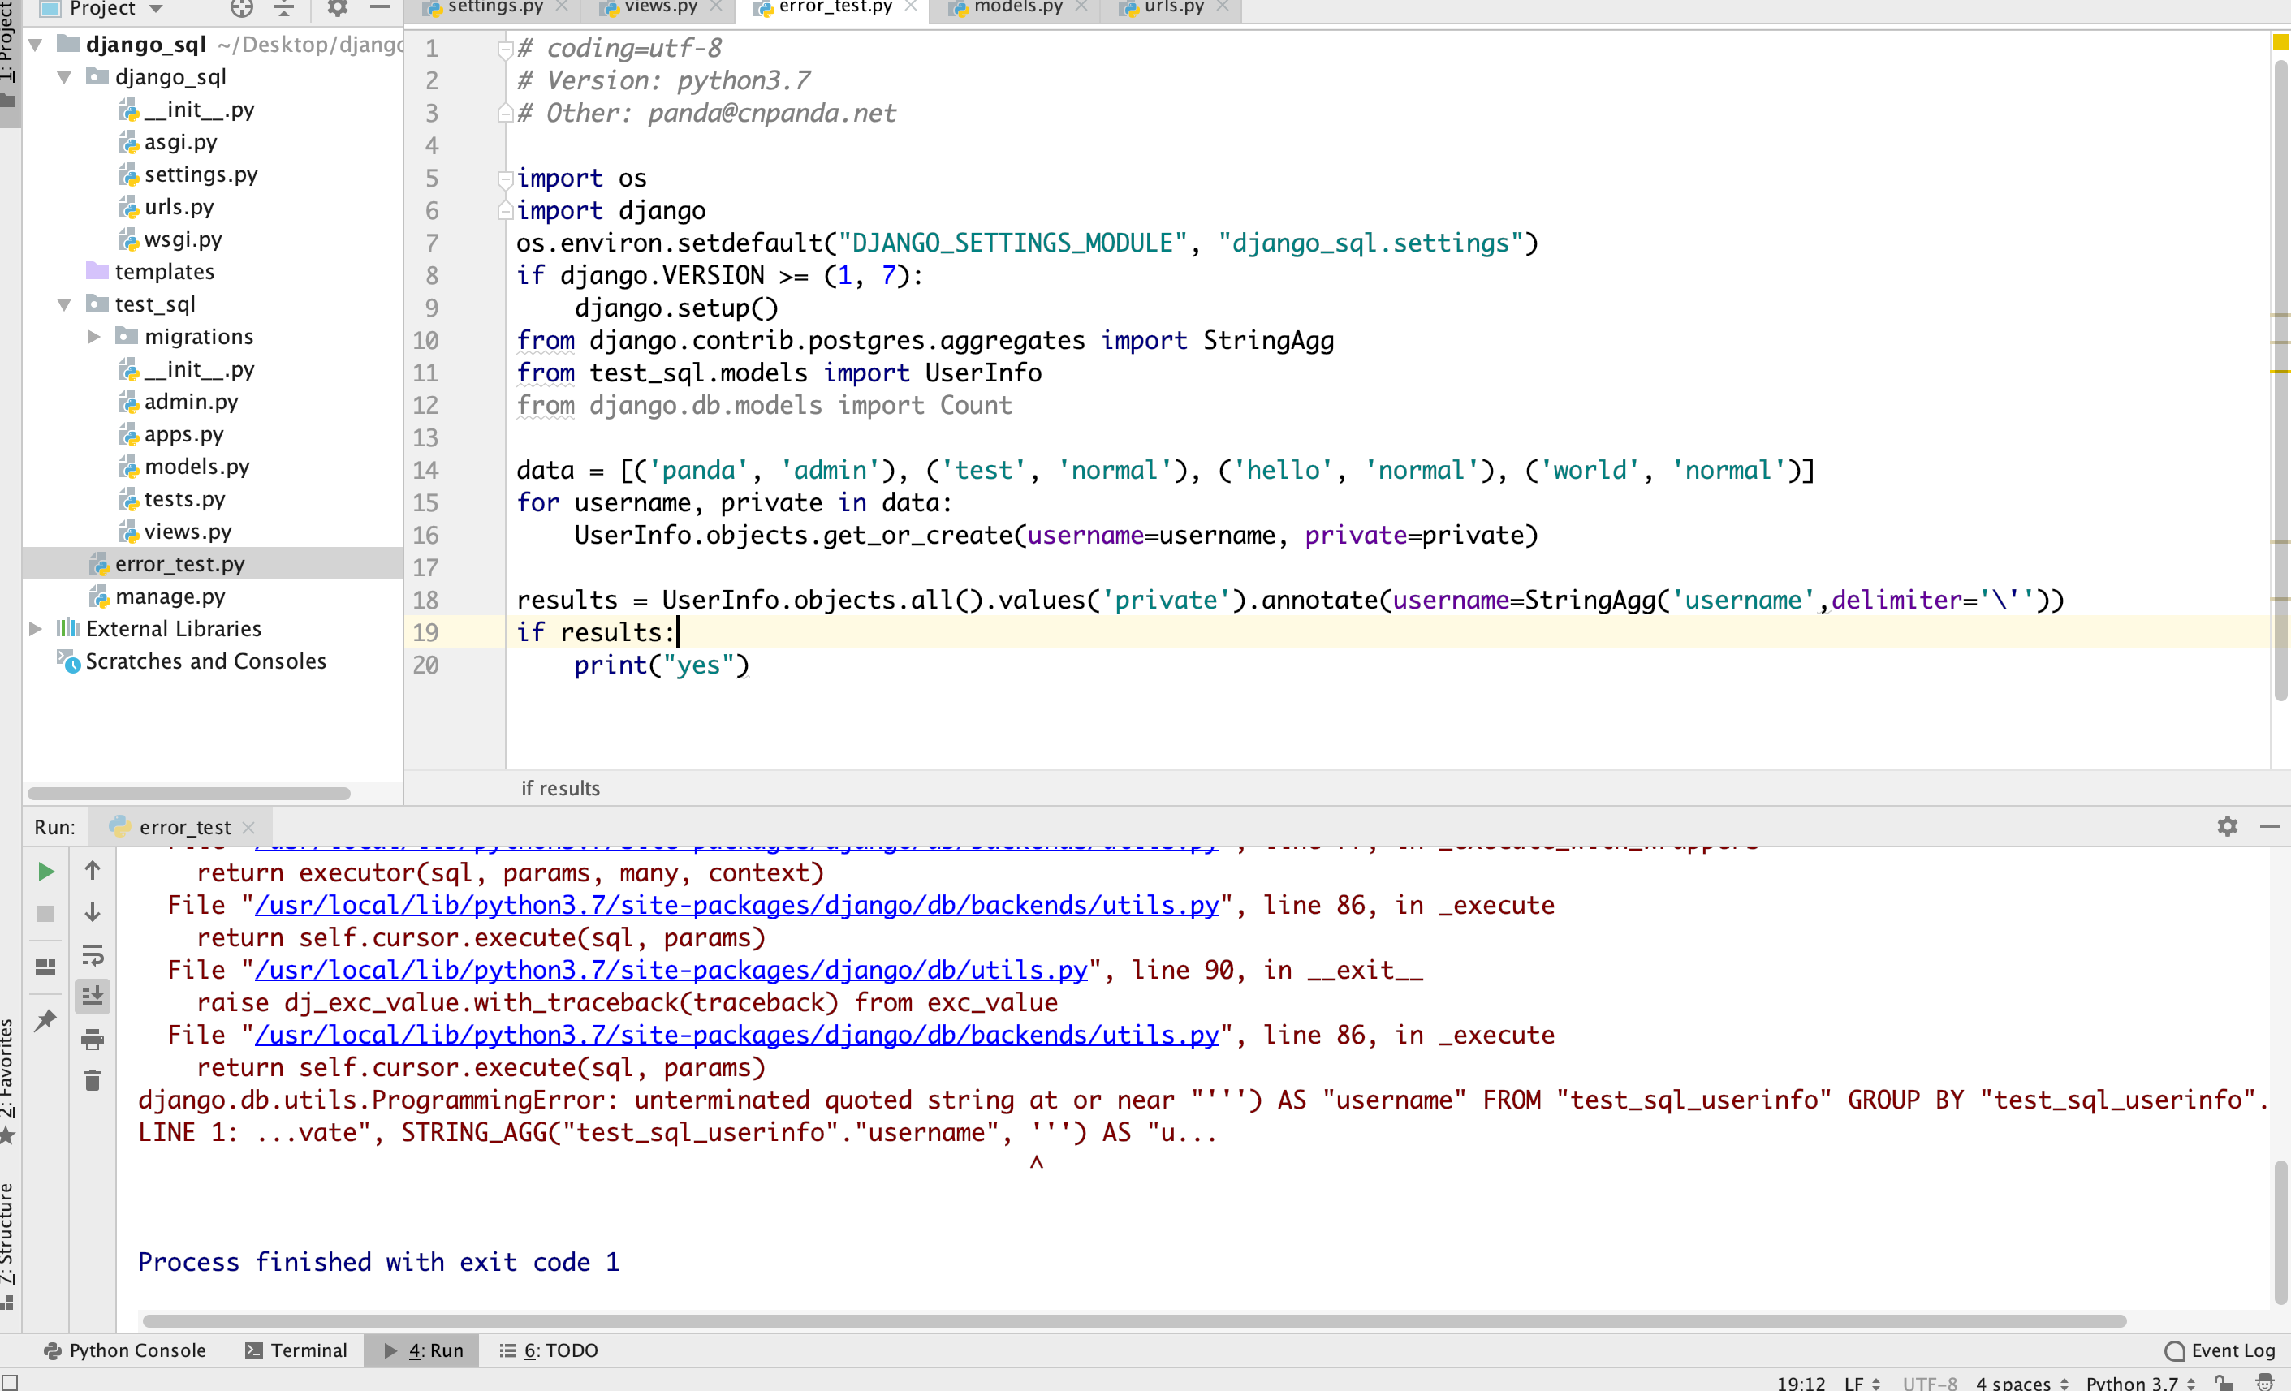Click the Collapse all icon in Project panel
This screenshot has height=1391, width=2291.
[x=284, y=8]
